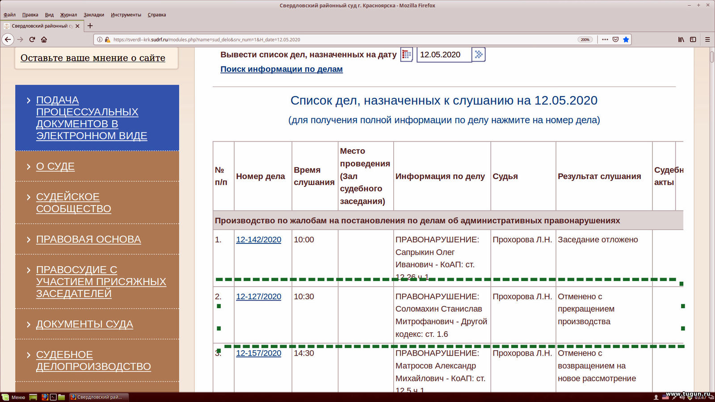Select the Свердловский районный суд browser tab
The image size is (715, 402).
tap(42, 26)
